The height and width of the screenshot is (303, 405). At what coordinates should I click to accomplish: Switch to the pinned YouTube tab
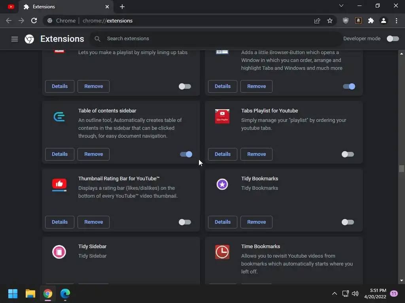[x=11, y=7]
